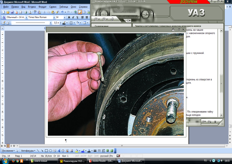Click the select objects arrow cursor icon
The image size is (232, 164).
17,151
